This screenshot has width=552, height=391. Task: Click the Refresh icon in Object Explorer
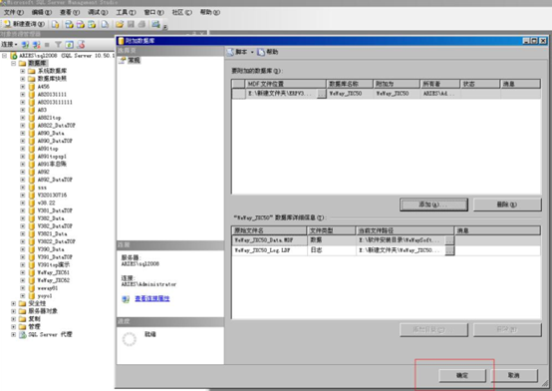click(x=70, y=45)
